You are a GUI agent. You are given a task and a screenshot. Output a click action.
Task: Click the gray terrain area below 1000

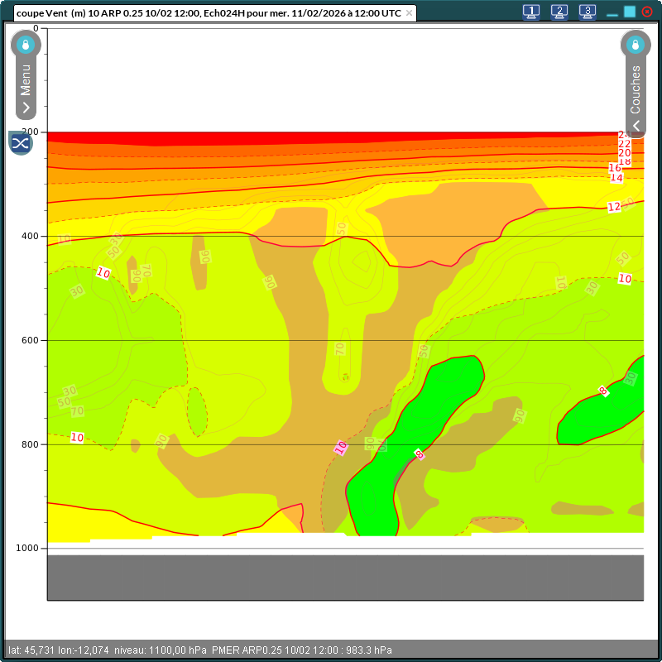click(345, 577)
